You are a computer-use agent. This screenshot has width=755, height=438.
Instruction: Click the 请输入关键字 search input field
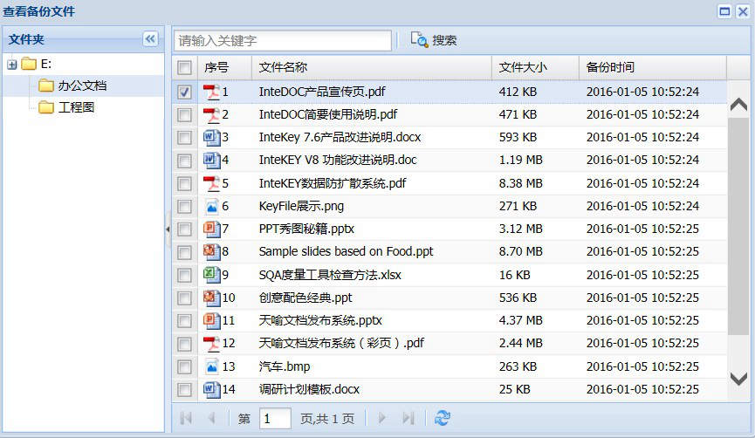pos(283,40)
